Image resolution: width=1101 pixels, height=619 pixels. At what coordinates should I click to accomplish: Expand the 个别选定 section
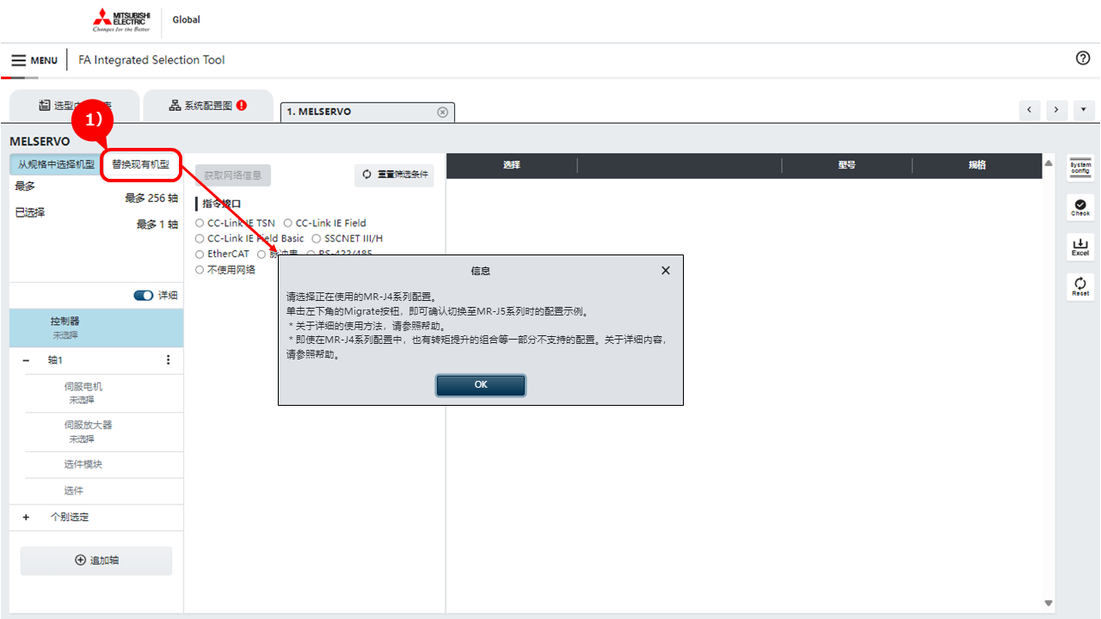[x=26, y=518]
